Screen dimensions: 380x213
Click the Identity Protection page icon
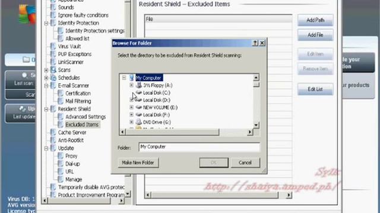tap(53, 23)
